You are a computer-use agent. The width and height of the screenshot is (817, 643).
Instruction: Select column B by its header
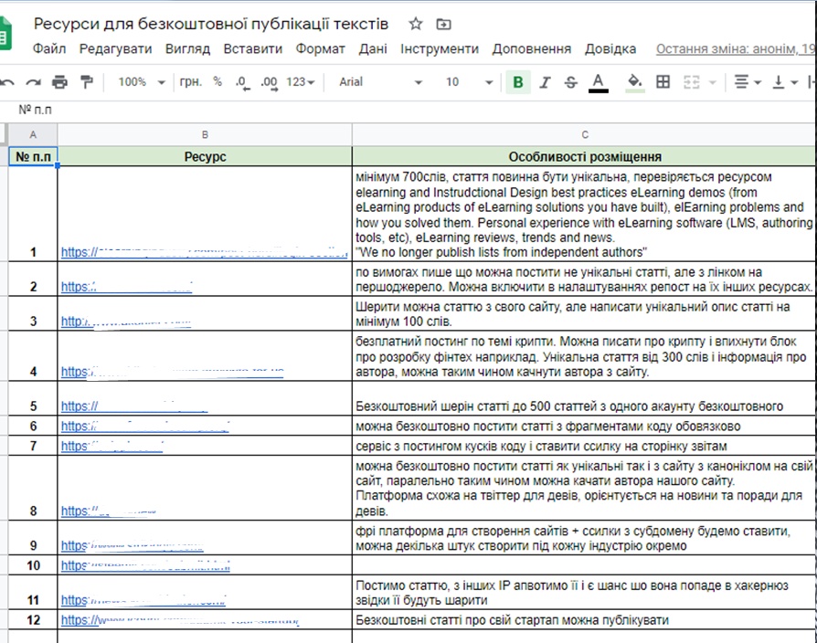205,135
